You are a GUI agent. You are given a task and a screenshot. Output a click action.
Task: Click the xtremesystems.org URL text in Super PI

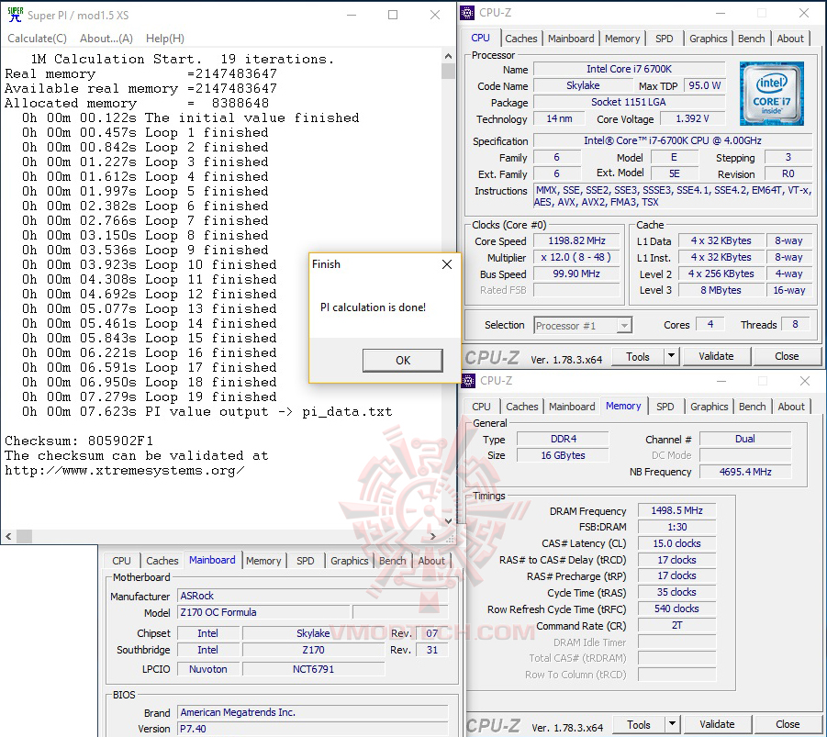125,470
